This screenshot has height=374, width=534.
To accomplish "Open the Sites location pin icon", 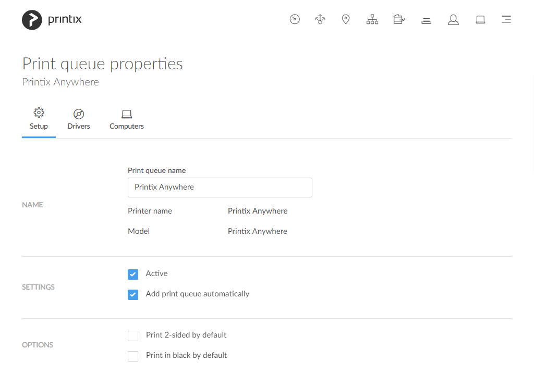I will pos(346,19).
